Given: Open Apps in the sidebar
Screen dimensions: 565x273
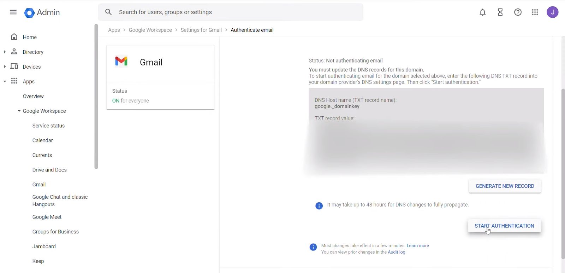Looking at the screenshot, I should (x=29, y=82).
